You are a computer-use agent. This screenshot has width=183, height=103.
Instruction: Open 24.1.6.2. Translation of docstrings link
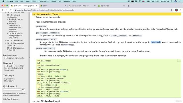(x=15, y=27)
